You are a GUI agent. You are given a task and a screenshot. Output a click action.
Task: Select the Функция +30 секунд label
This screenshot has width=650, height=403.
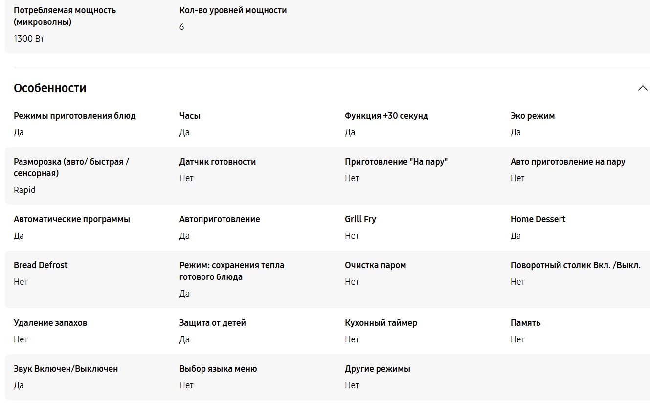pos(386,116)
